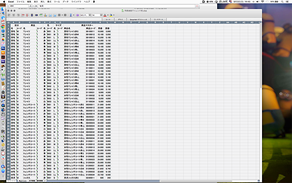Open the name box stepper dropdown

point(31,6)
